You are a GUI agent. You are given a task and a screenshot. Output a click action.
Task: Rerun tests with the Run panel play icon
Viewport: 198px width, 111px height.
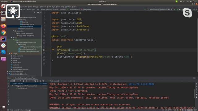tap(8, 81)
